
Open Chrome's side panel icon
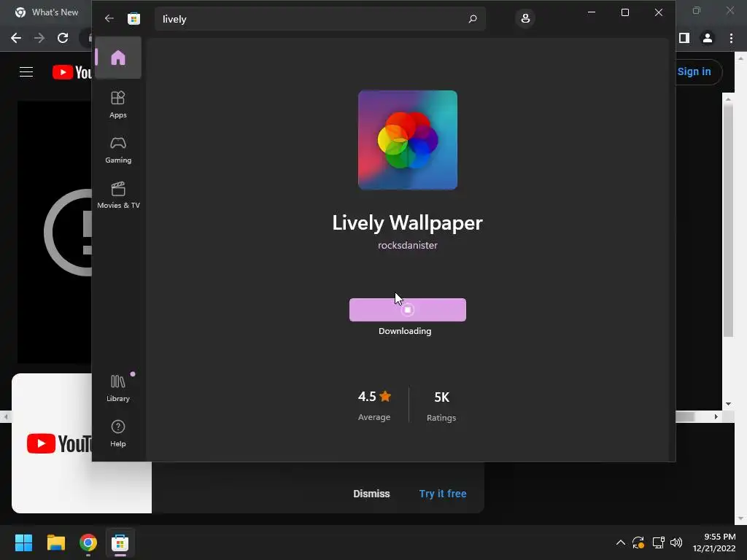[x=684, y=38]
